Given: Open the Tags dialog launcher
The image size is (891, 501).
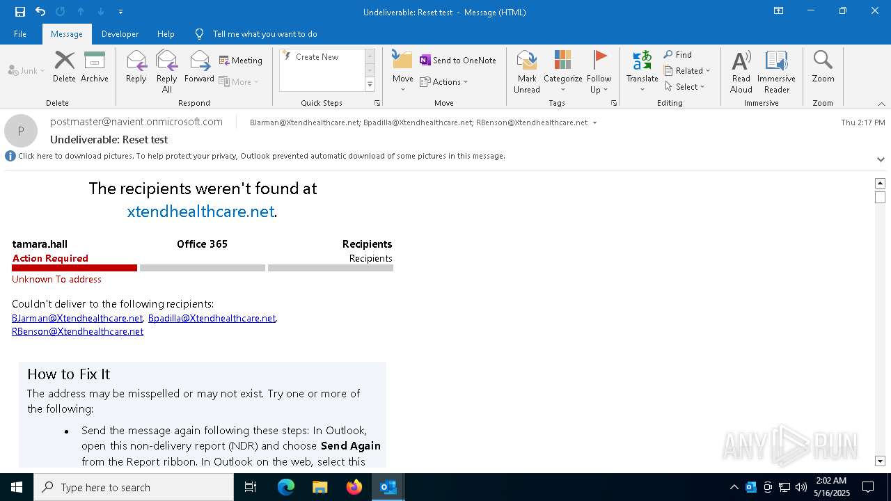Looking at the screenshot, I should [614, 103].
